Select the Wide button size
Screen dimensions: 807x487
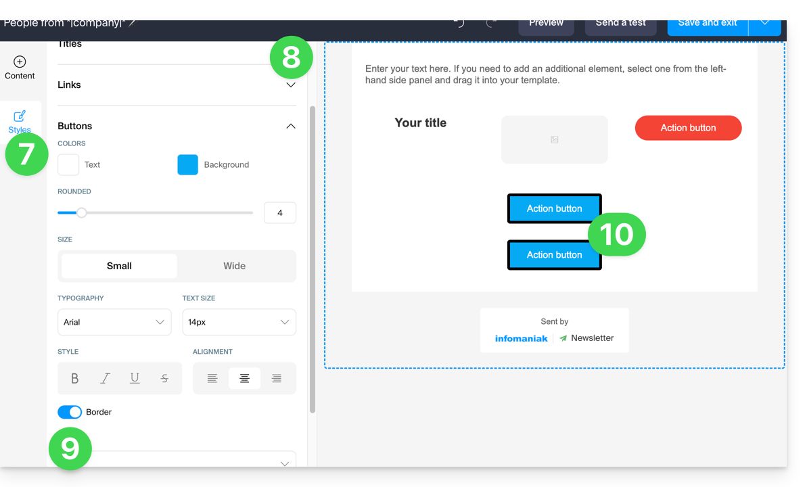pos(235,266)
